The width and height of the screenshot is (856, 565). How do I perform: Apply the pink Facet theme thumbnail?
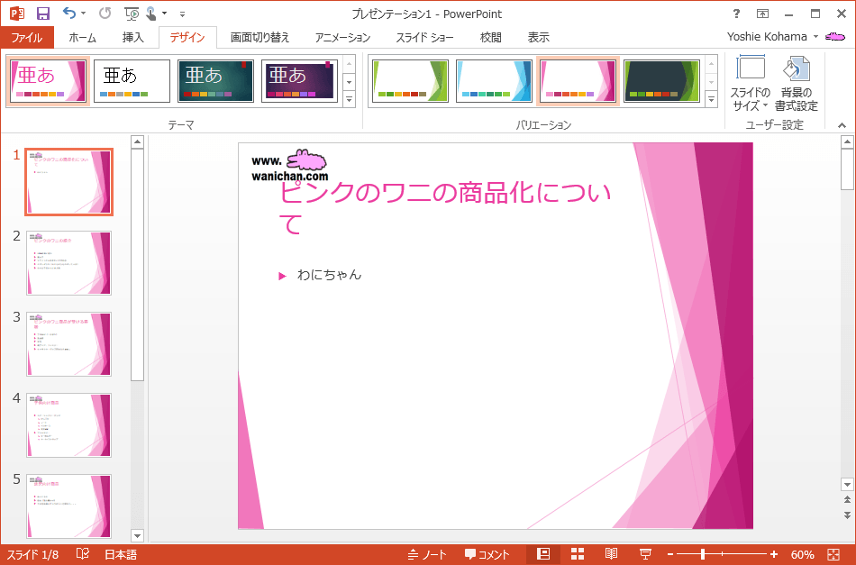click(48, 81)
